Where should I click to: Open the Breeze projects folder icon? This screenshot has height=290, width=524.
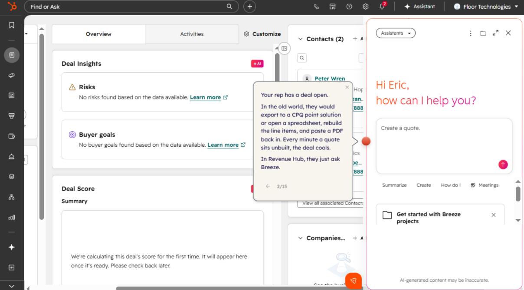483,33
